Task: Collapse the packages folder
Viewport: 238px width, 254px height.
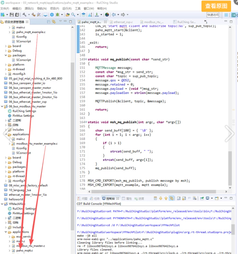Action: pyautogui.click(x=6, y=55)
